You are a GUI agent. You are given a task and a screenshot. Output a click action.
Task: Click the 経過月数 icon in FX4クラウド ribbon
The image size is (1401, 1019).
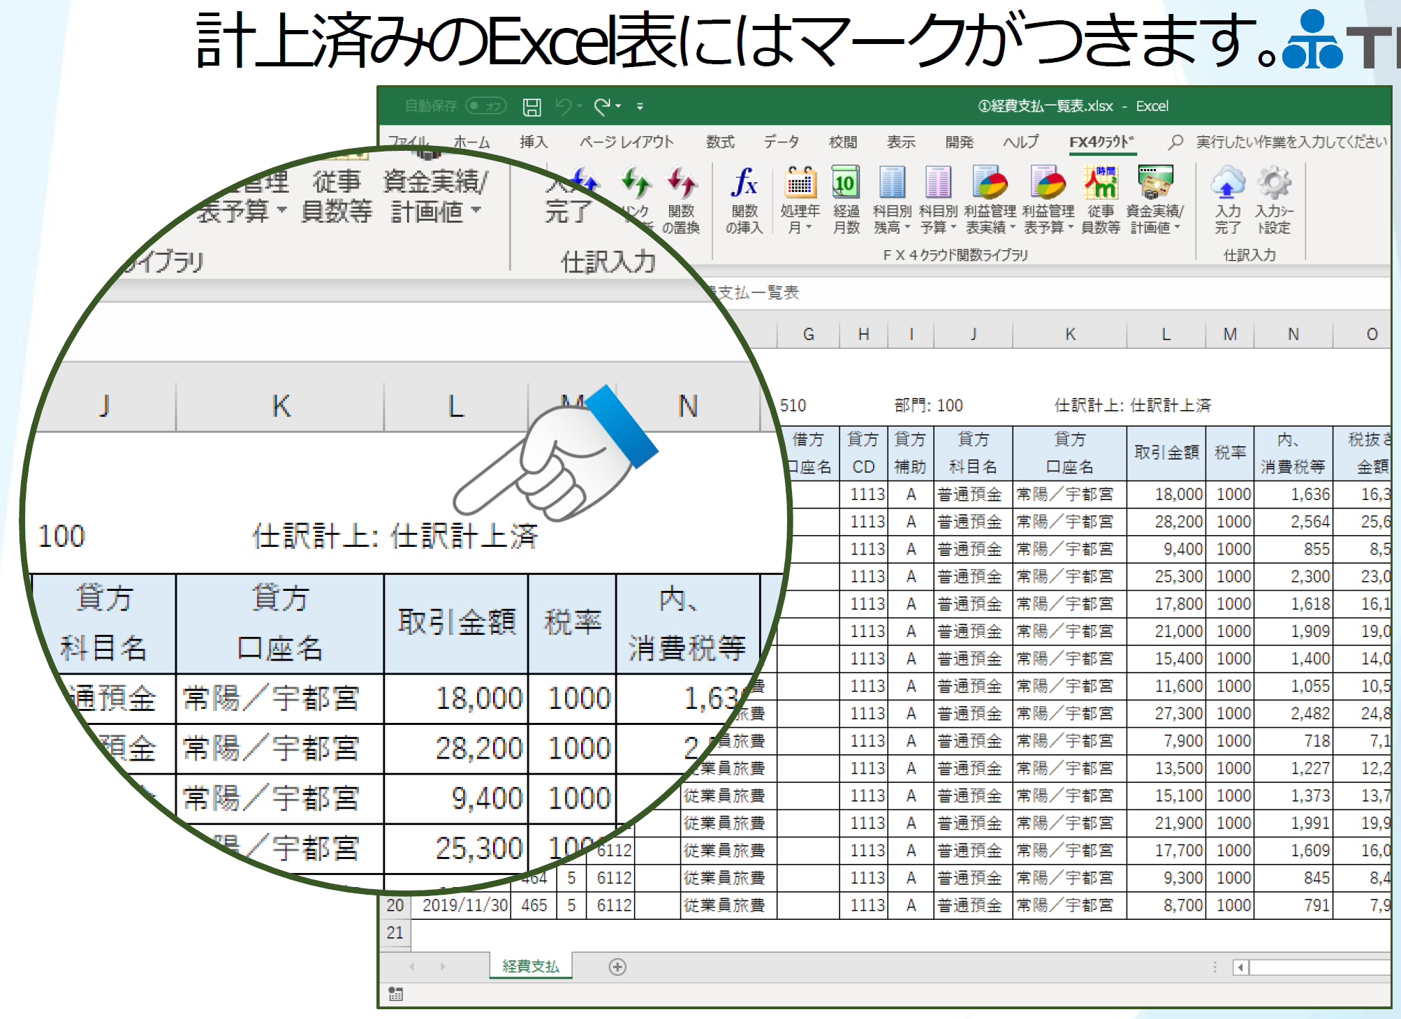pyautogui.click(x=845, y=182)
